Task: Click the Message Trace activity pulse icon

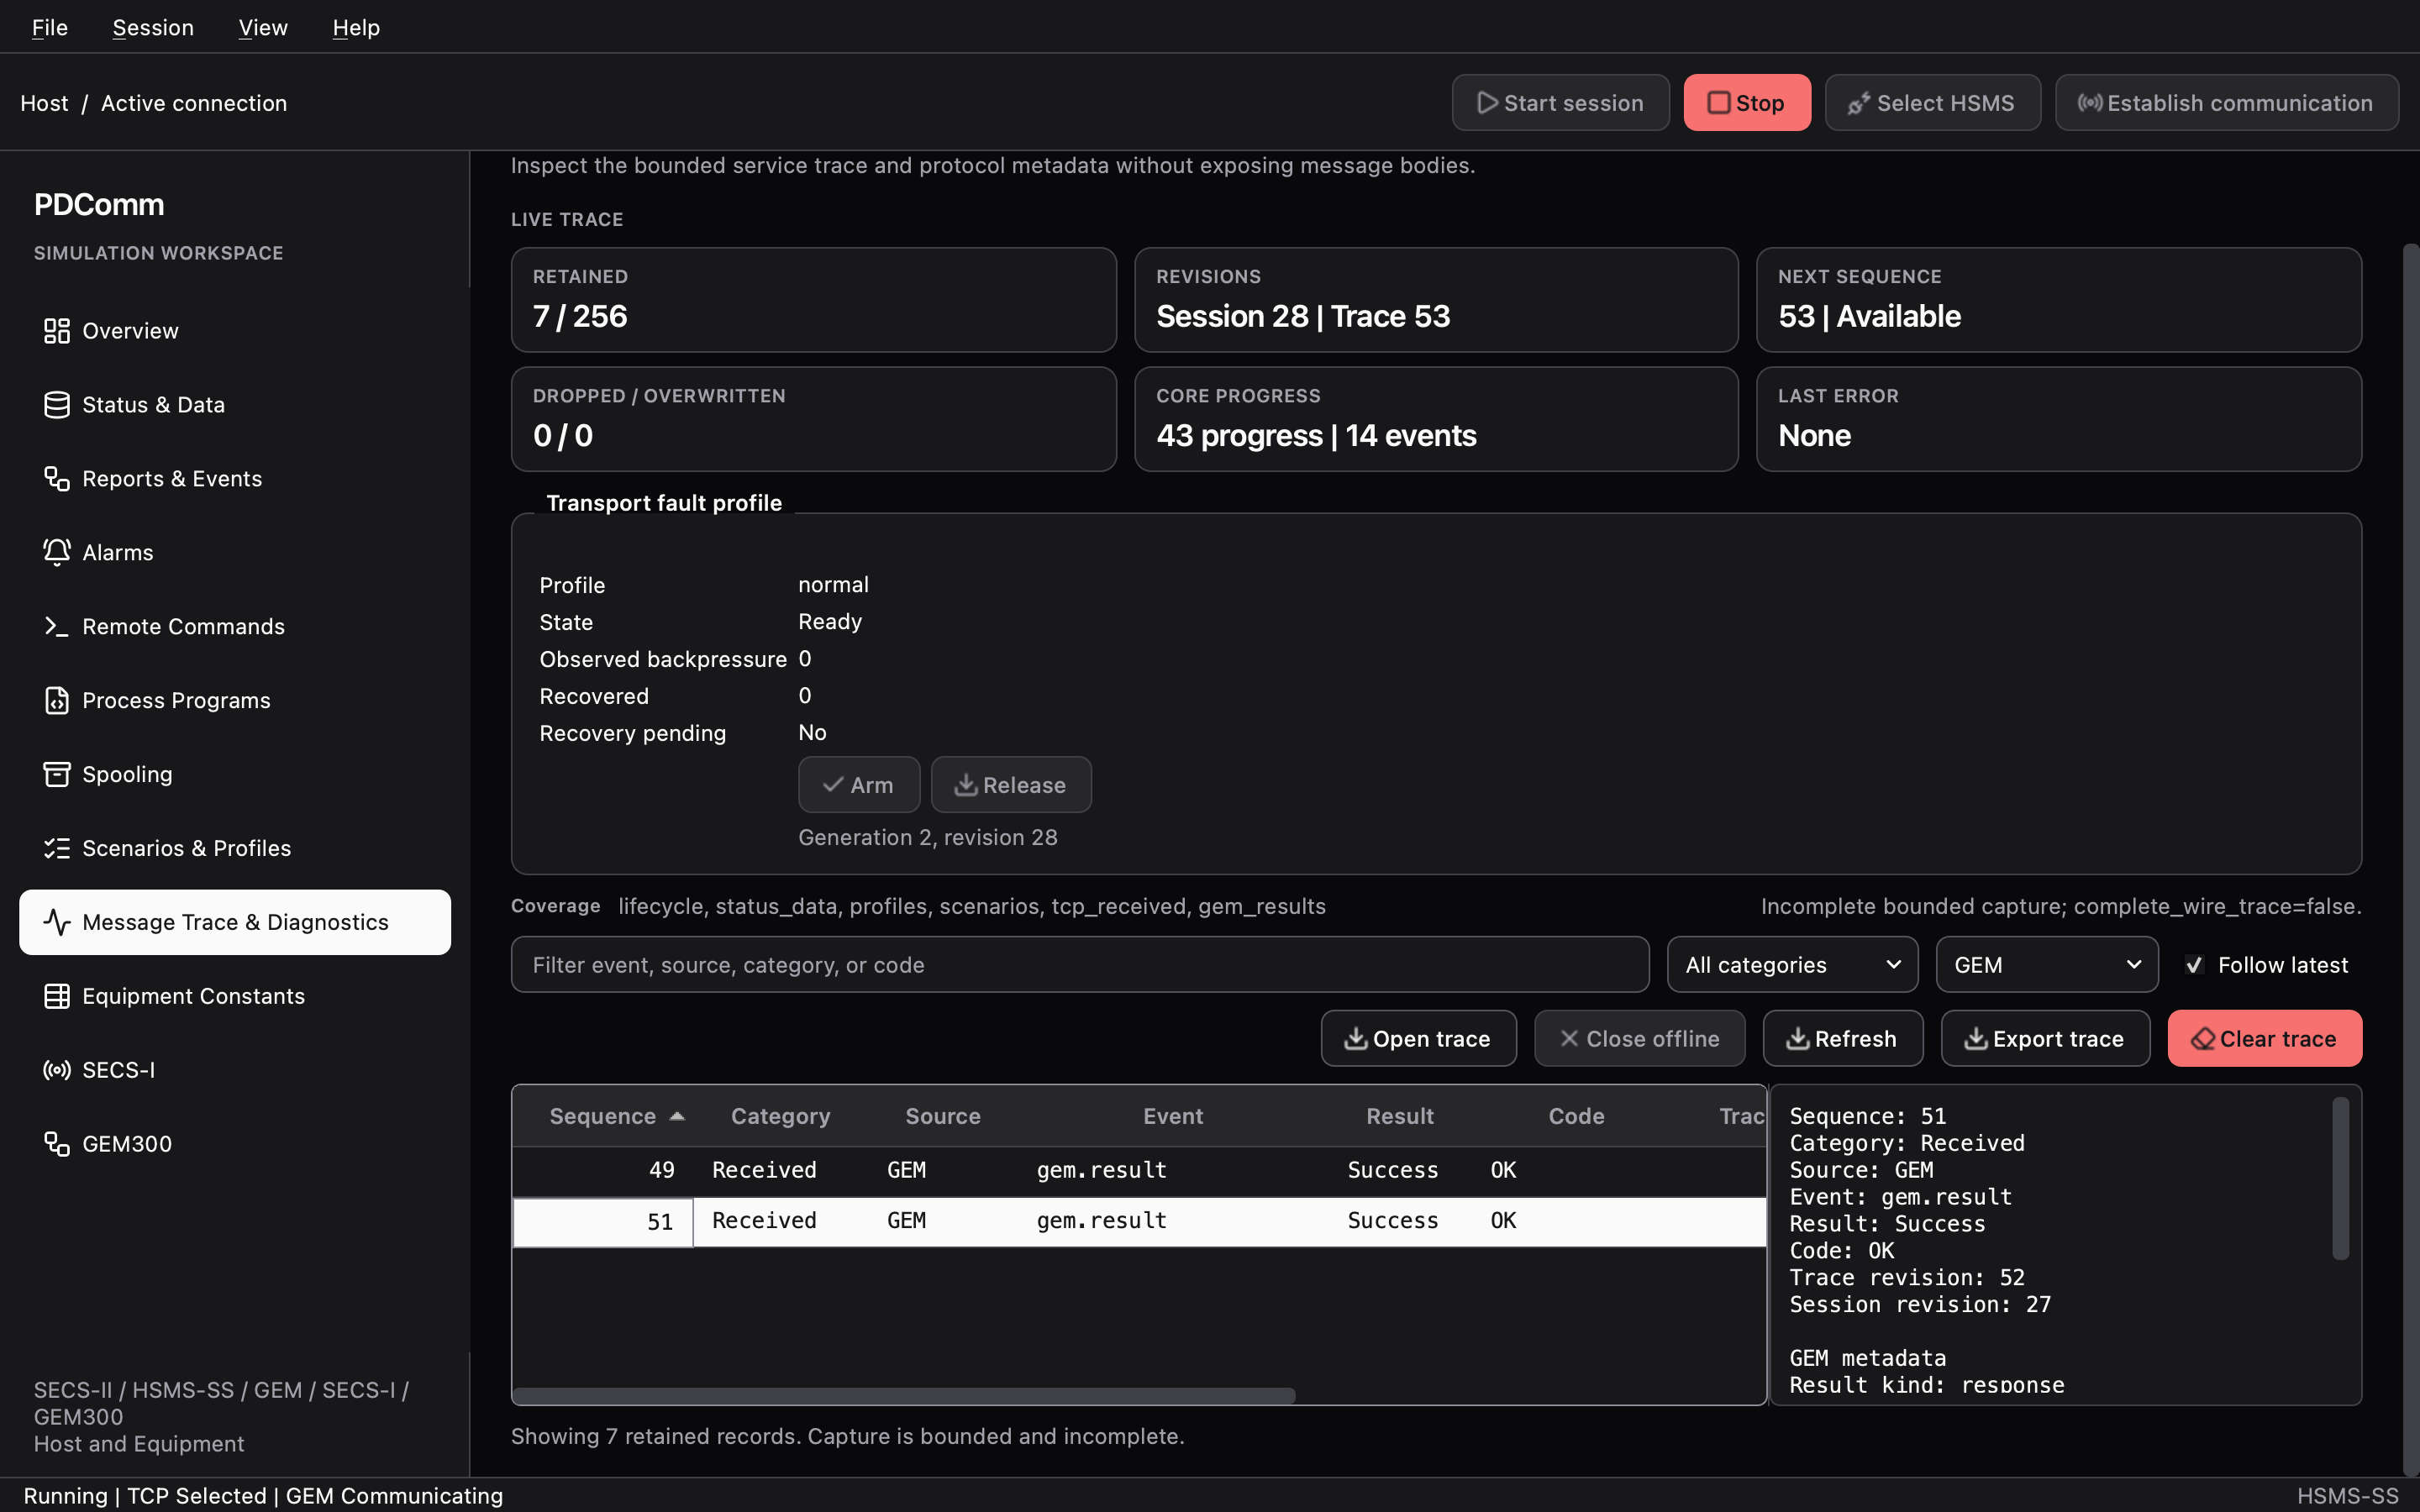Action: tap(57, 922)
